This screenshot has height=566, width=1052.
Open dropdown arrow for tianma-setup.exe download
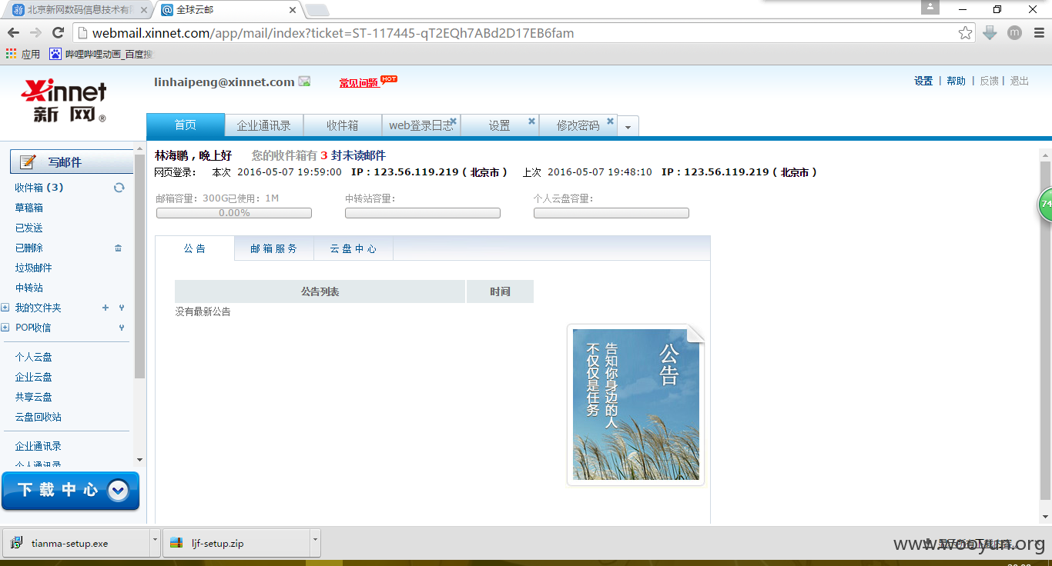(155, 543)
